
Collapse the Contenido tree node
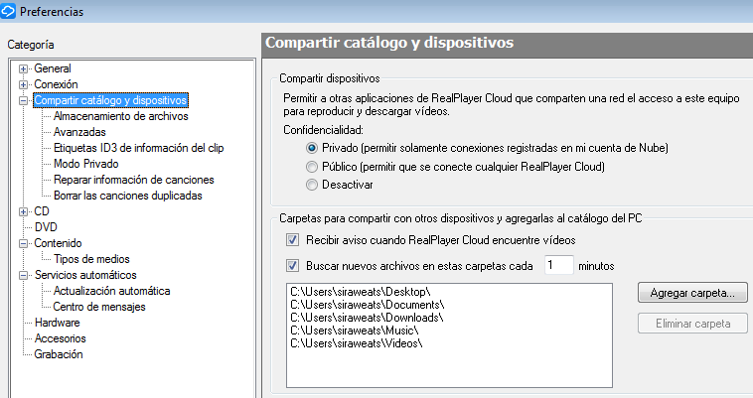coord(23,243)
